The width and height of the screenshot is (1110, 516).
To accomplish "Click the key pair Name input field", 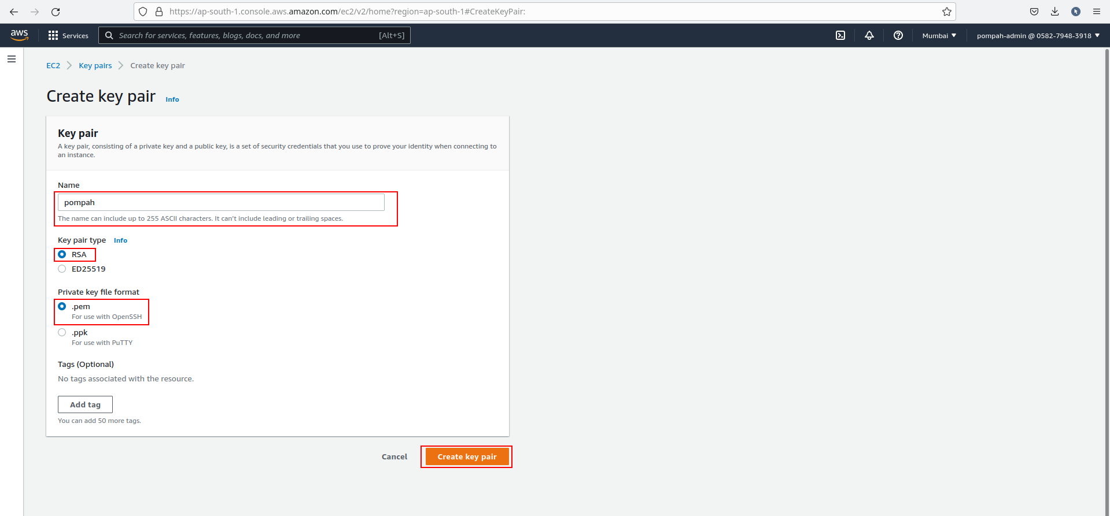I will pos(221,202).
